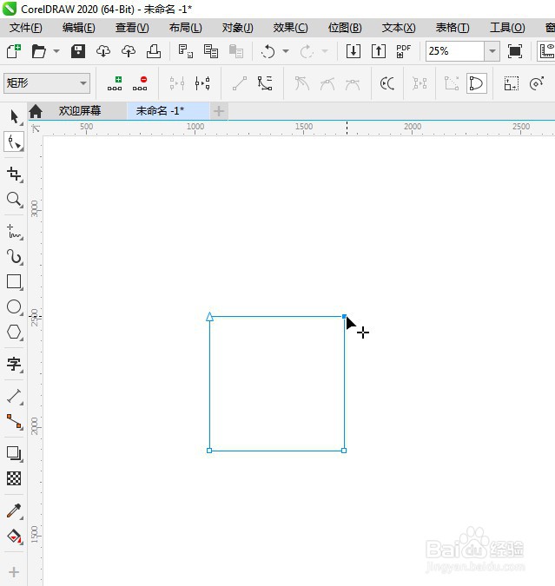
Task: Add a node with the green plus icon
Action: (x=115, y=83)
